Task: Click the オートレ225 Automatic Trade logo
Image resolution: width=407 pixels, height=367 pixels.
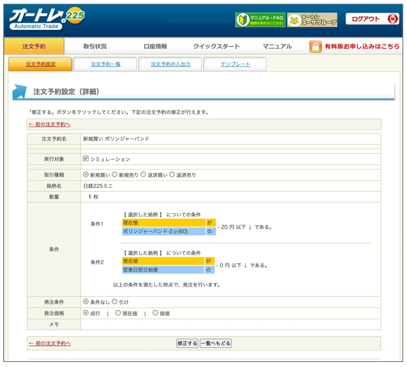Action: 47,19
